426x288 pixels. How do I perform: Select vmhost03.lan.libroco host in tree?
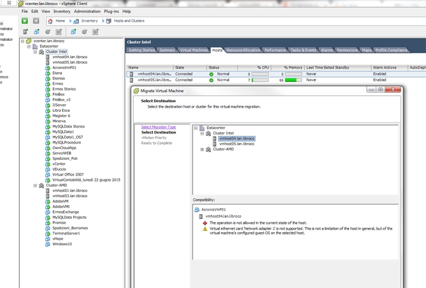point(70,196)
